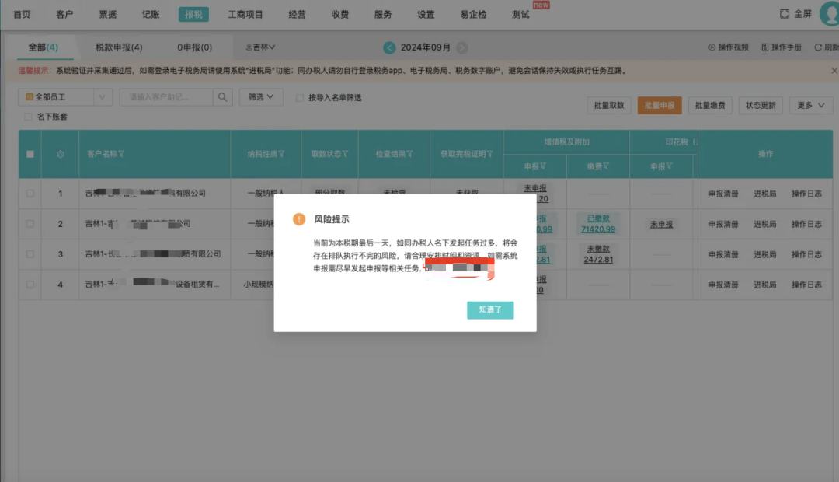Click the filter icon on 客户名称 column
839x482 pixels.
click(121, 154)
